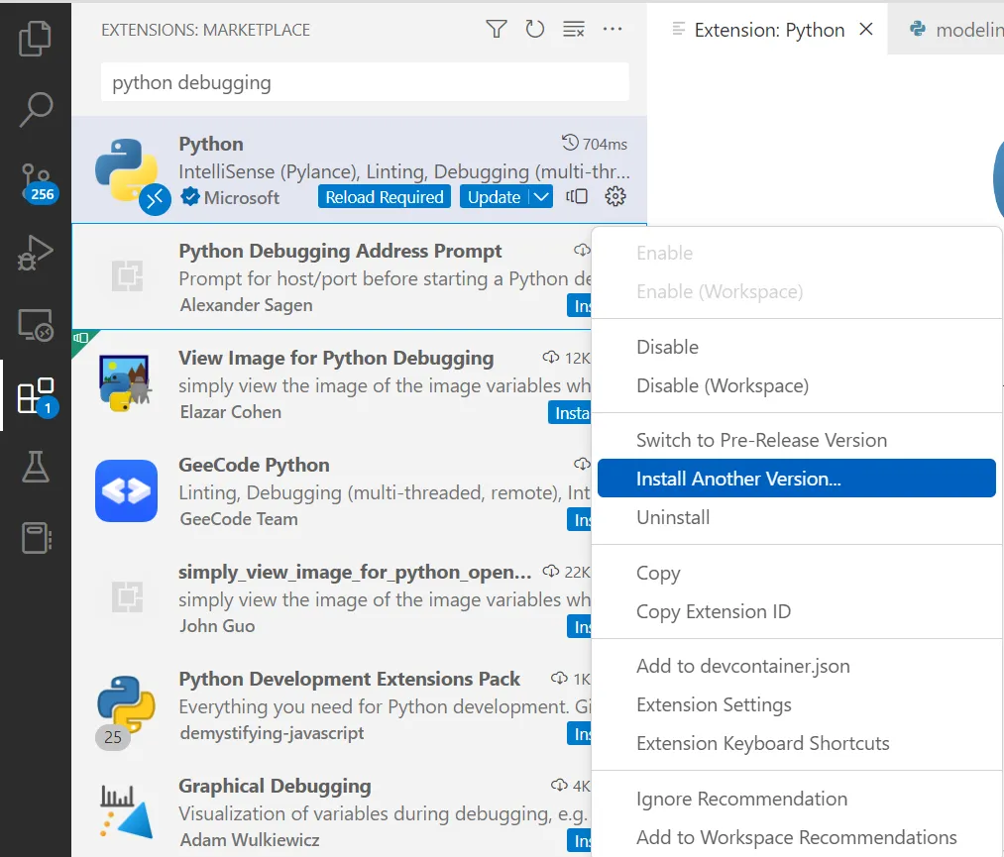Image resolution: width=1004 pixels, height=857 pixels.
Task: Open the Testing beaker view
Action: pos(36,467)
